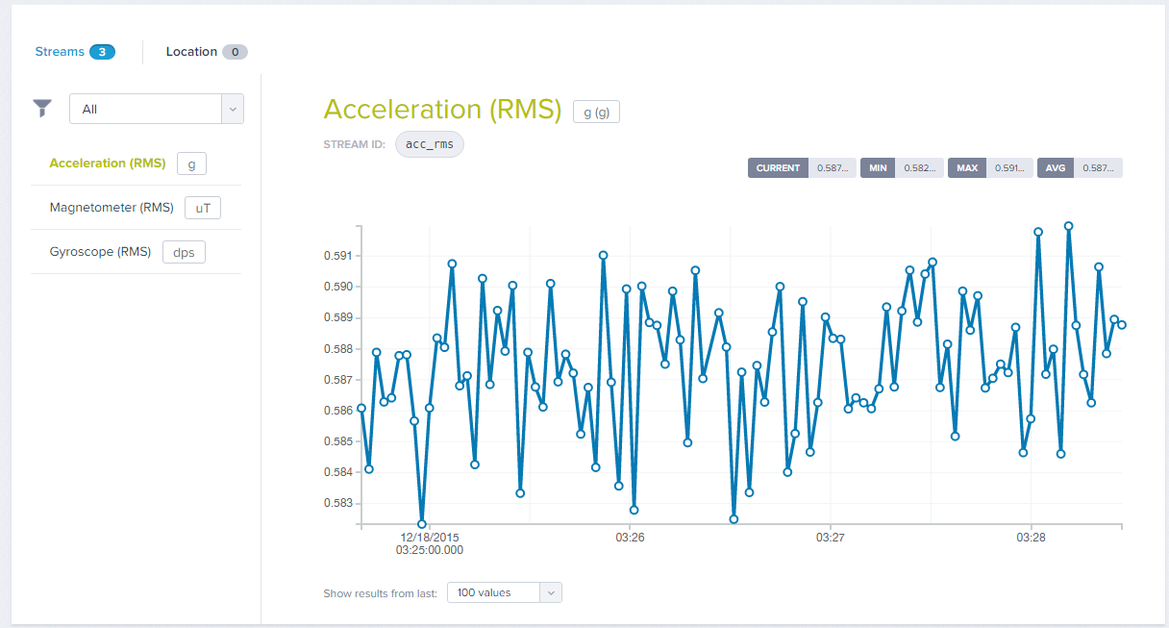
Task: Click the acc_rms stream ID chip
Action: (x=429, y=144)
